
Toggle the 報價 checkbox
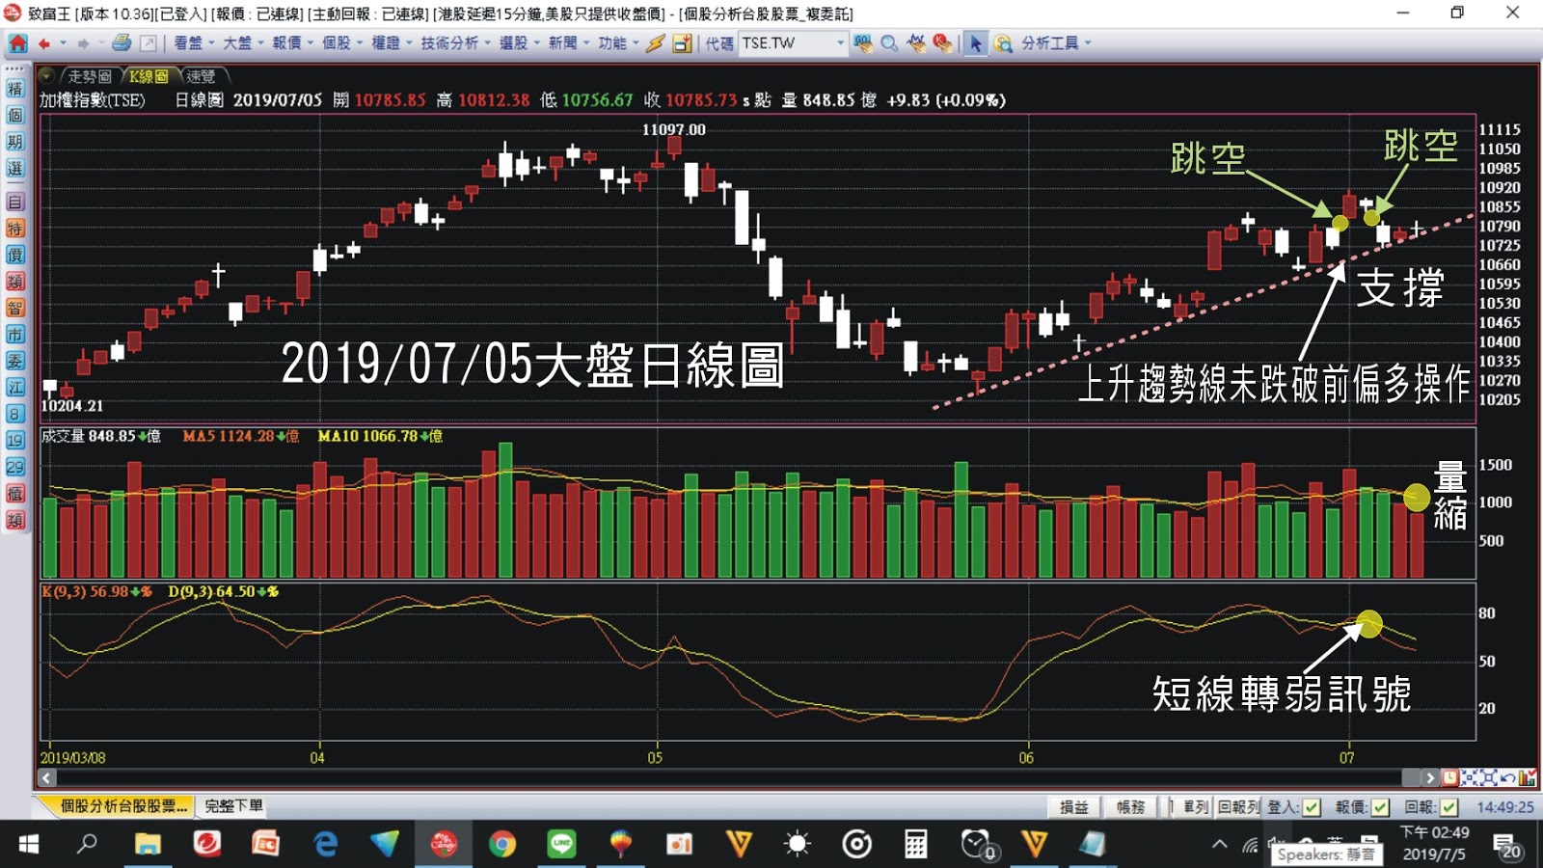point(1380,807)
